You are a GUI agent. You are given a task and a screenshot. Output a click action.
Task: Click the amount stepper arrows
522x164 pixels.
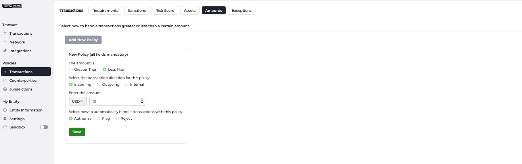[142, 102]
